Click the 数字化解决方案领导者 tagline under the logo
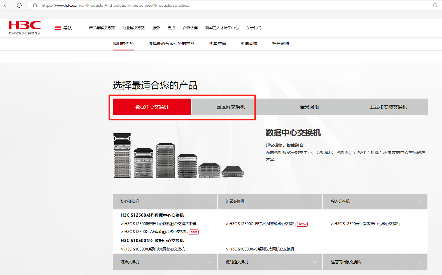This screenshot has width=442, height=275. pyautogui.click(x=24, y=33)
